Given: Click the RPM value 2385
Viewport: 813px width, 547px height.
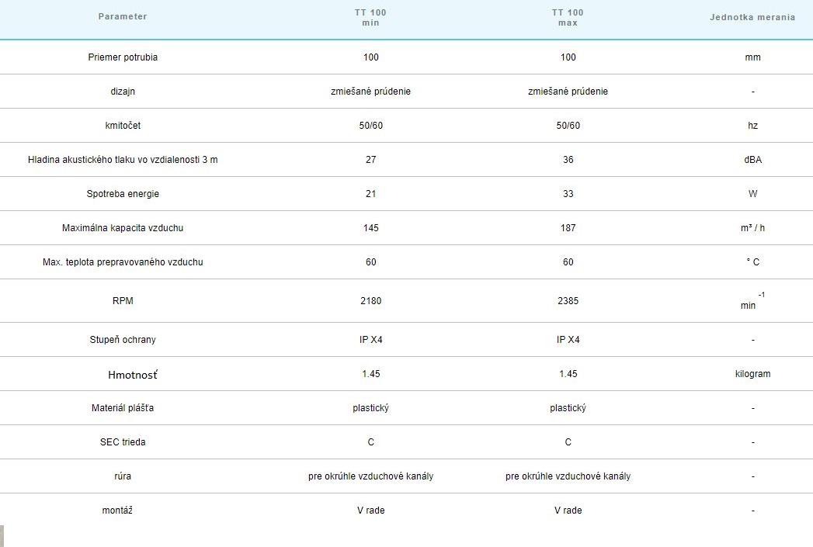Looking at the screenshot, I should click(568, 301).
